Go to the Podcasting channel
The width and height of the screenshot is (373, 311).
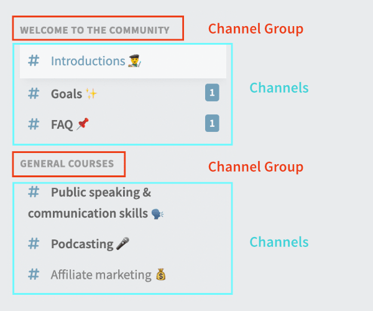(123, 244)
